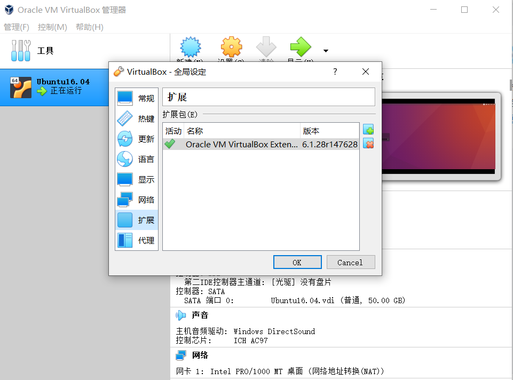Open the 帮助(H) menu
Viewport: 513px width, 380px height.
click(x=90, y=27)
